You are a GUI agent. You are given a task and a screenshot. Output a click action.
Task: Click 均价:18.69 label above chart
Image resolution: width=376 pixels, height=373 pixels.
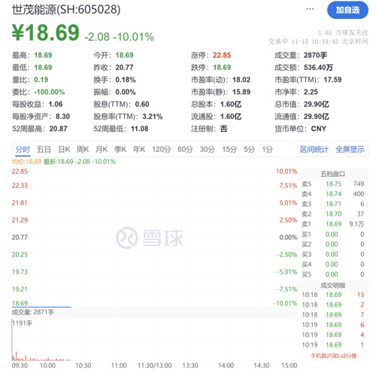26,162
